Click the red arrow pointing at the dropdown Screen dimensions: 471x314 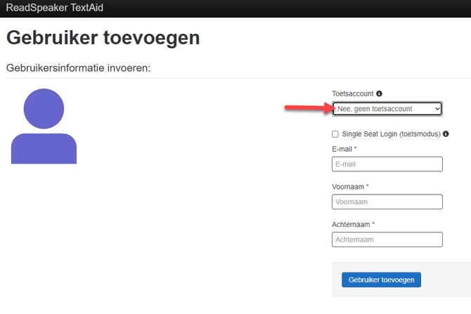[307, 108]
